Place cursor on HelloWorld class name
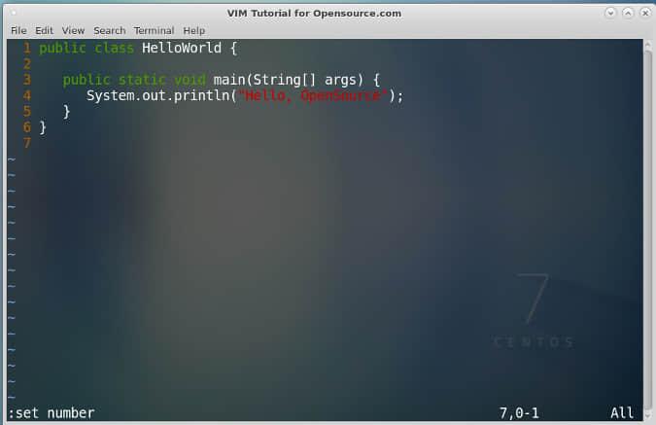Viewport: 656px width, 425px height. (x=182, y=48)
